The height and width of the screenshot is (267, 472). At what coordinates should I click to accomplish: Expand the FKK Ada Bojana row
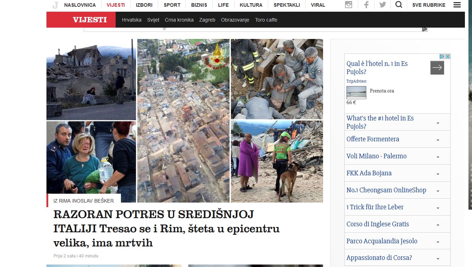pos(397,173)
